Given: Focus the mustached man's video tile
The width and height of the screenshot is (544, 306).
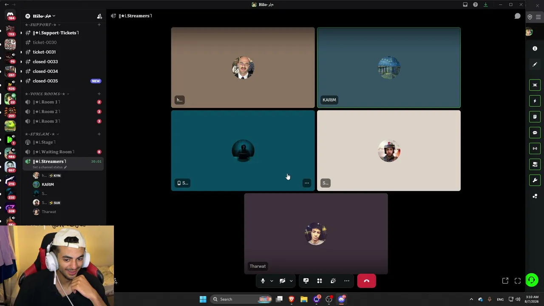Looking at the screenshot, I should point(243,68).
